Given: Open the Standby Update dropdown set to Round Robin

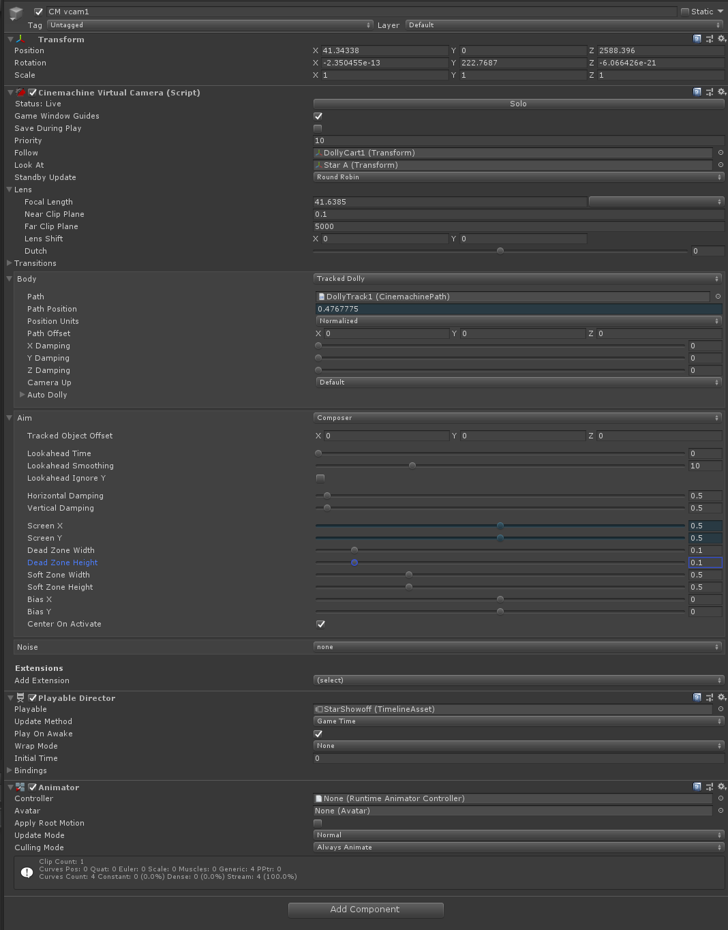Looking at the screenshot, I should pos(517,177).
